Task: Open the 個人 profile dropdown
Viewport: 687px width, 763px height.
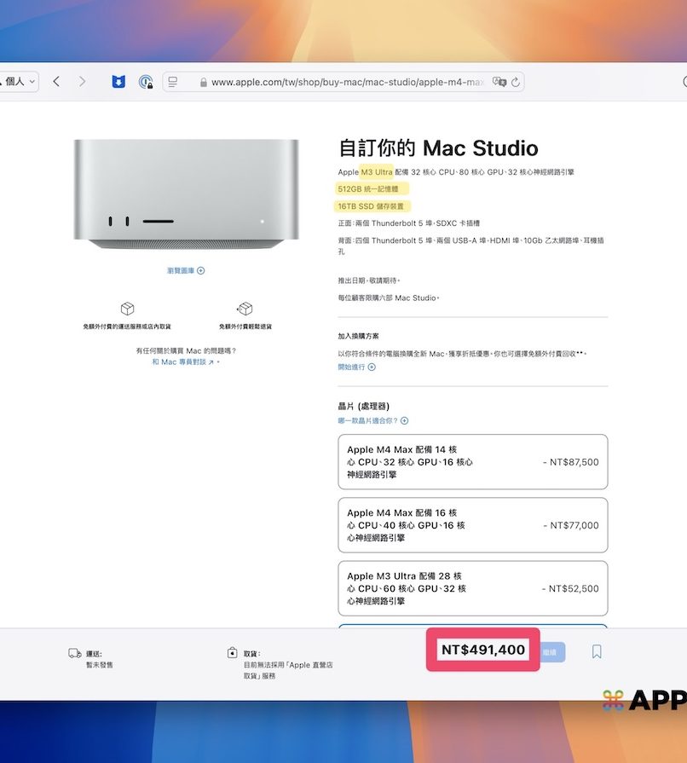Action: point(20,82)
